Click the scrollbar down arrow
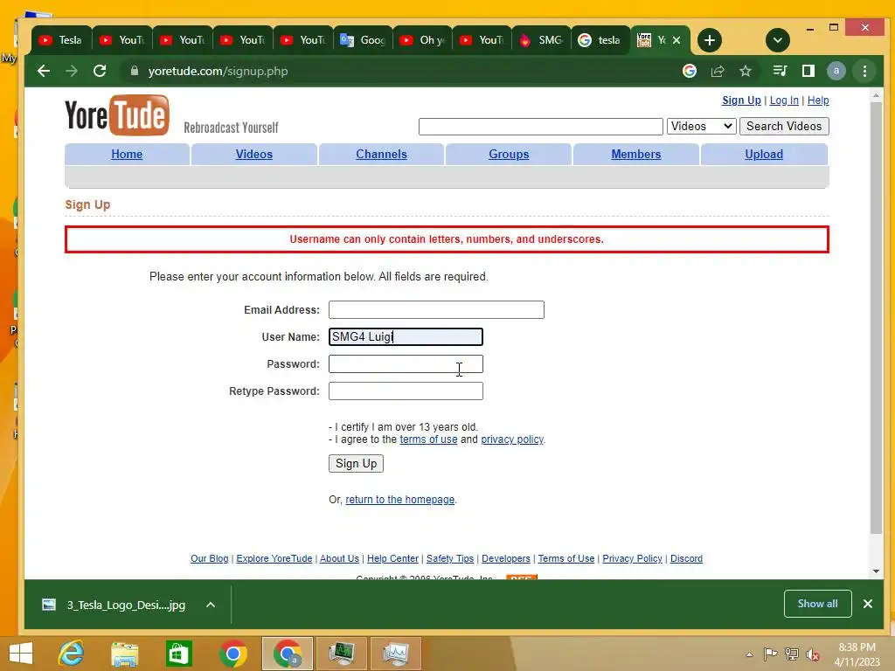This screenshot has height=671, width=895. point(876,571)
